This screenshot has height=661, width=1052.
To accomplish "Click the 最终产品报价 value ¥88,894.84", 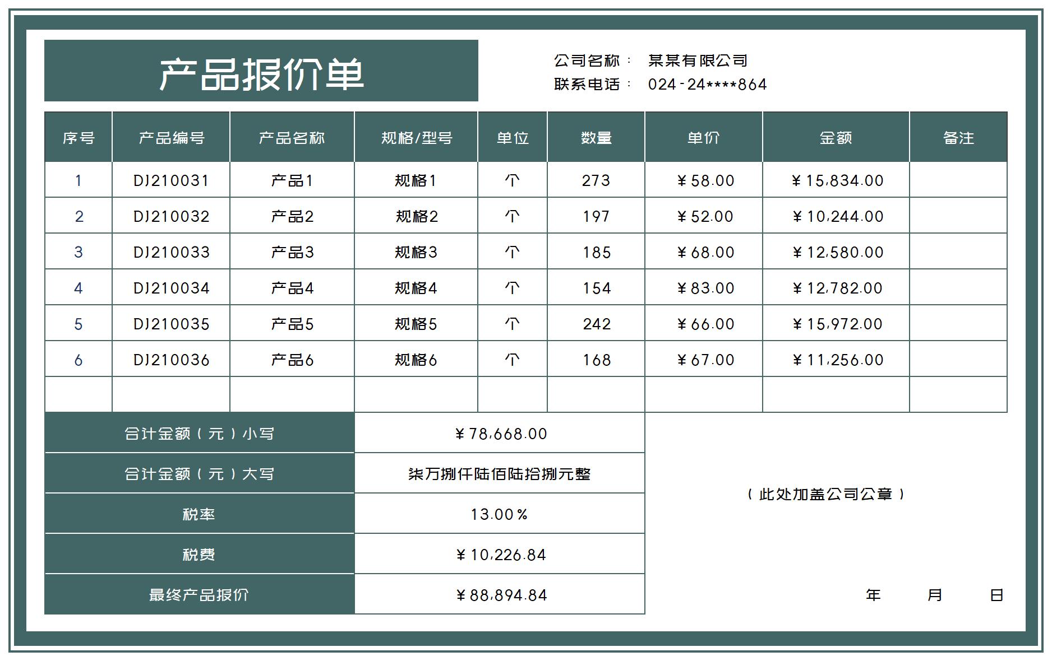I will point(500,595).
